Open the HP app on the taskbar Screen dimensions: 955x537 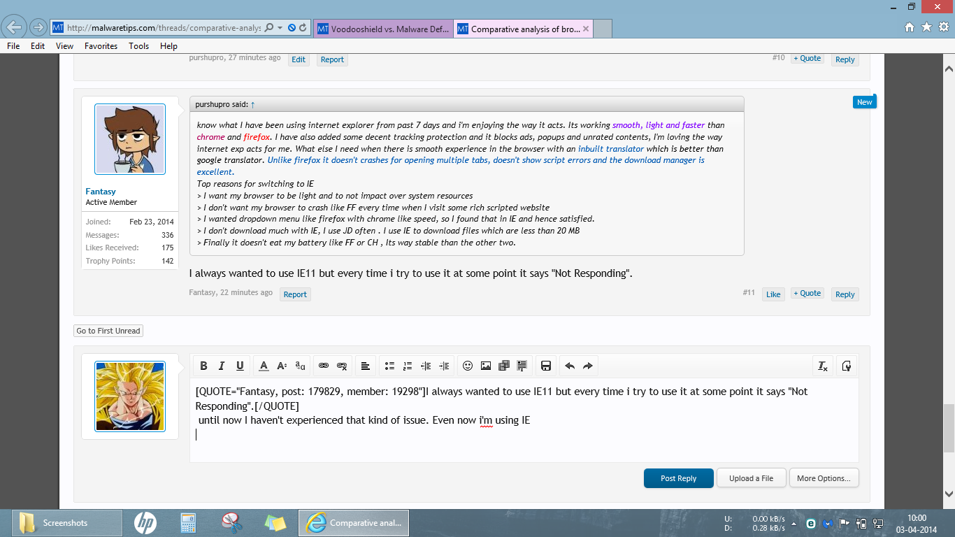(146, 523)
